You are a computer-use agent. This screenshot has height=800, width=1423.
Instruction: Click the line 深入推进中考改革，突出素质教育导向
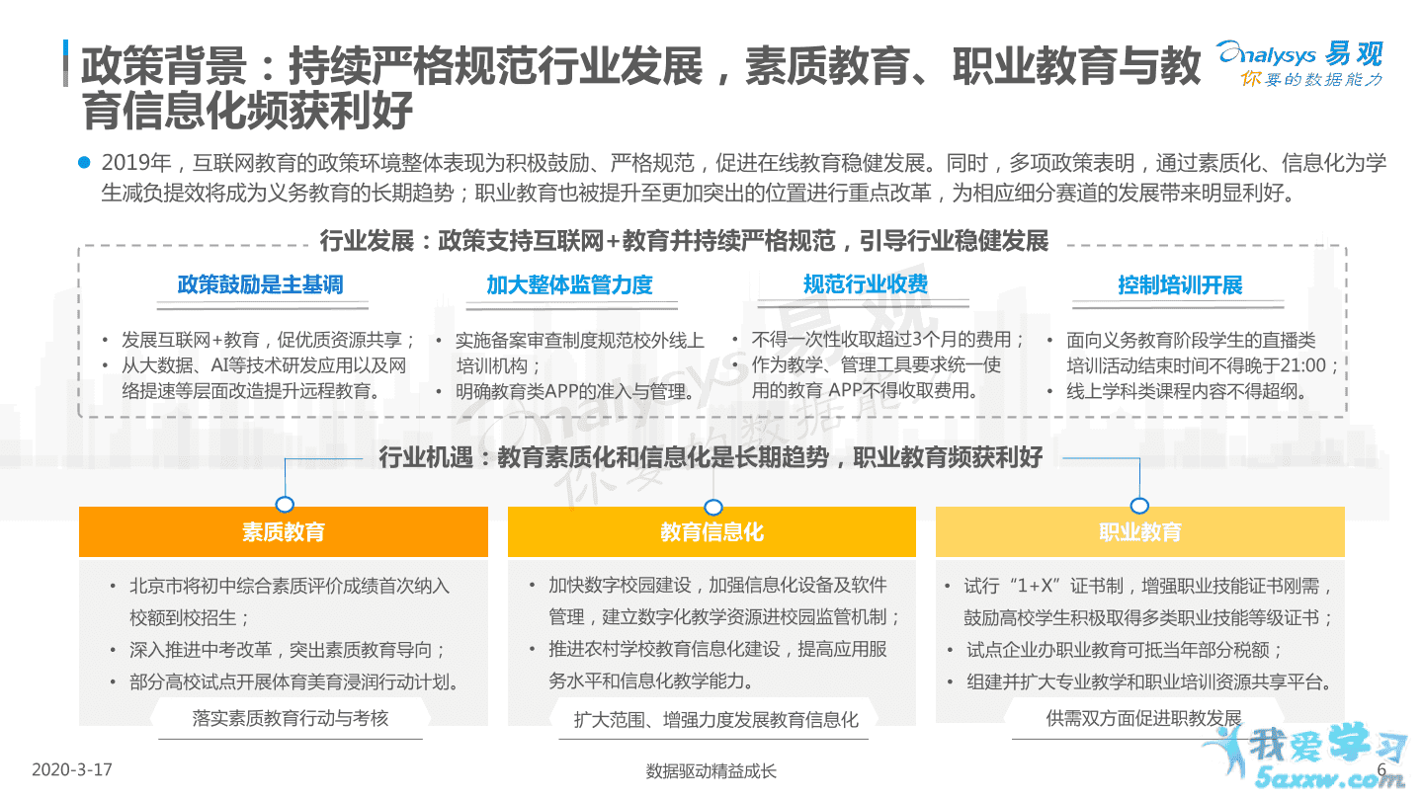(288, 650)
